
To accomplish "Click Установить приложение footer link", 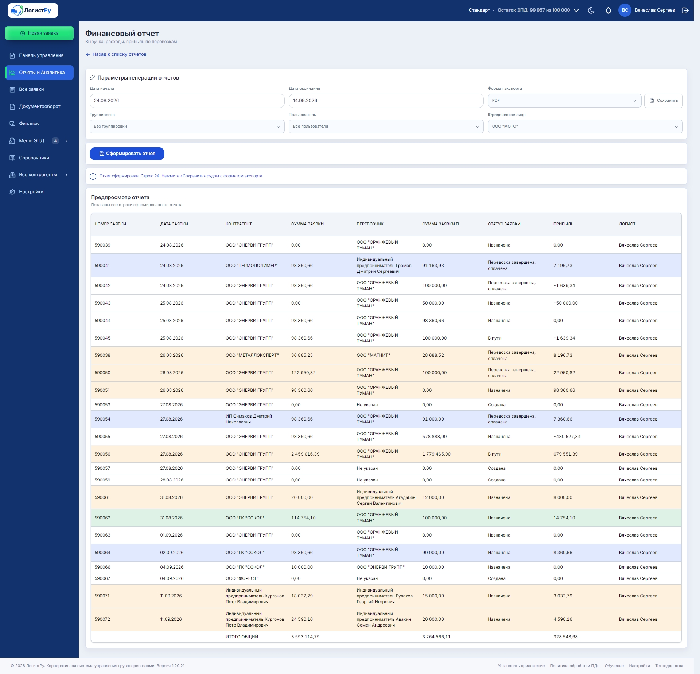I will pyautogui.click(x=521, y=666).
